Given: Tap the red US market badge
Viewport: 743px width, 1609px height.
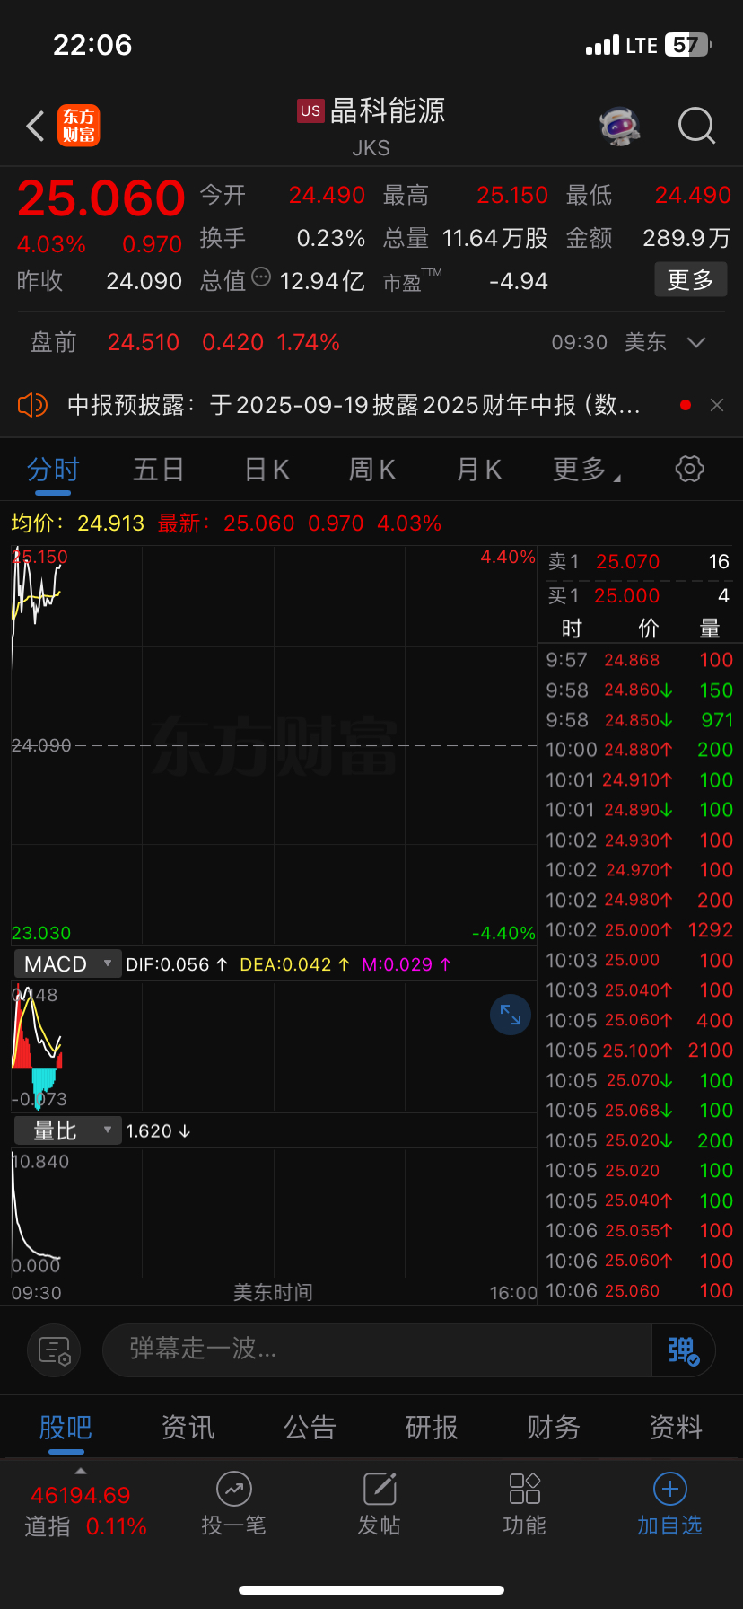Looking at the screenshot, I should [310, 111].
